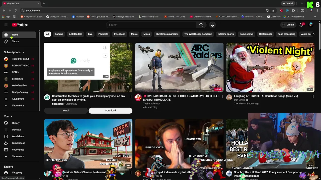Expand the You section arrow
Screen dimensions: 321x180
pos(11,116)
